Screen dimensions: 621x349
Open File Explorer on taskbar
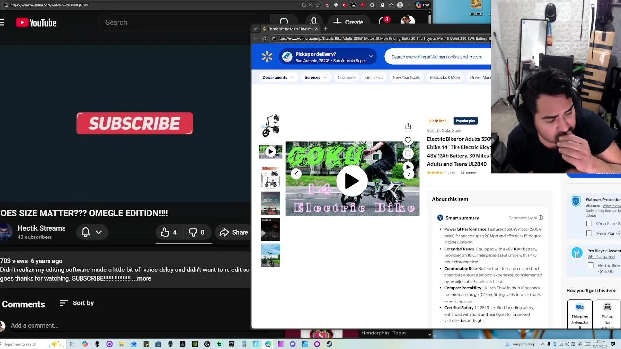click(121, 344)
